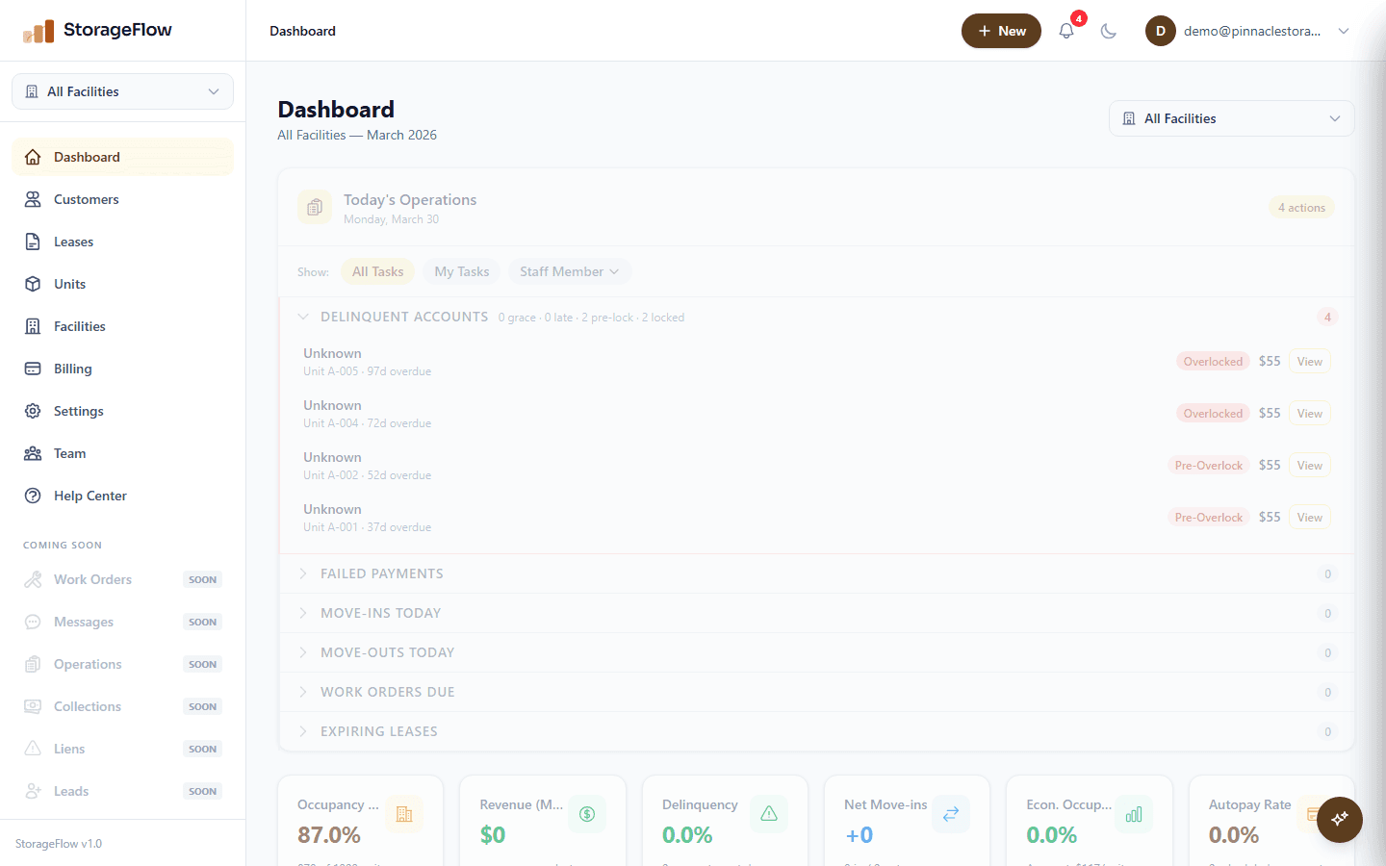
Task: Collapse the Delinquent Accounts section
Action: pos(303,316)
